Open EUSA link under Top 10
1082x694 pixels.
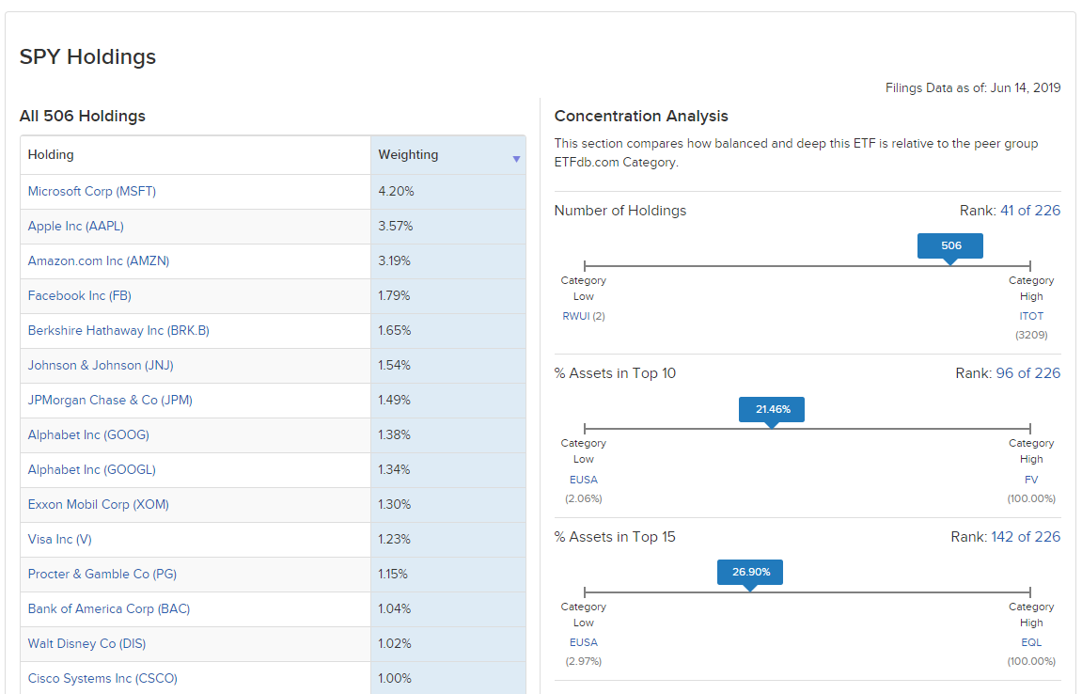[x=583, y=480]
